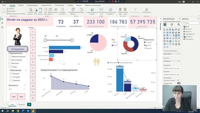Check the Высшее education checkbox
The image size is (200, 113).
(11, 73)
